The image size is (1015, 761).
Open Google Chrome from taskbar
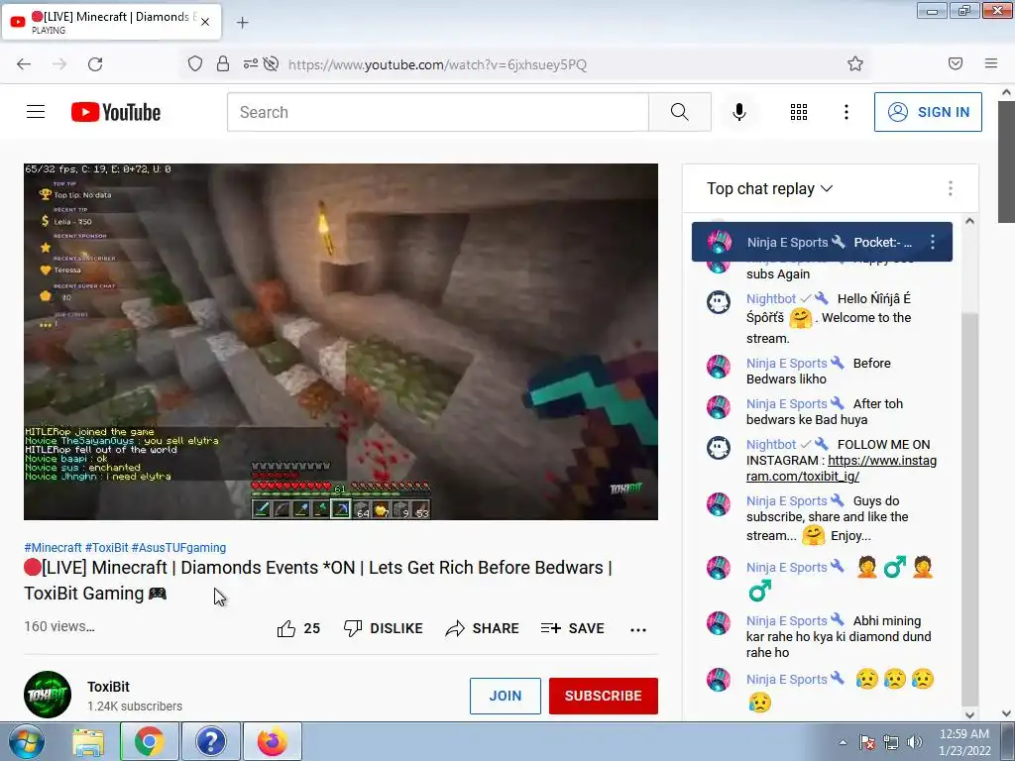(x=150, y=741)
